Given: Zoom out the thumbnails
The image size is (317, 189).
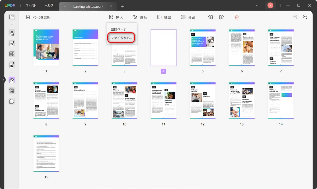Looking at the screenshot, I should tap(295, 17).
